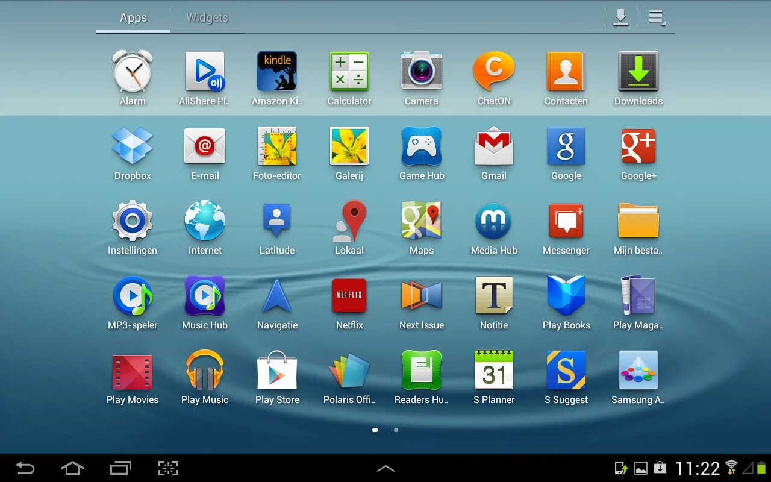The height and width of the screenshot is (482, 771).
Task: Go to the second apps page dot
Action: (396, 430)
